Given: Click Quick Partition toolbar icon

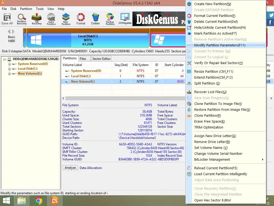Looking at the screenshot, I should click(x=51, y=19).
